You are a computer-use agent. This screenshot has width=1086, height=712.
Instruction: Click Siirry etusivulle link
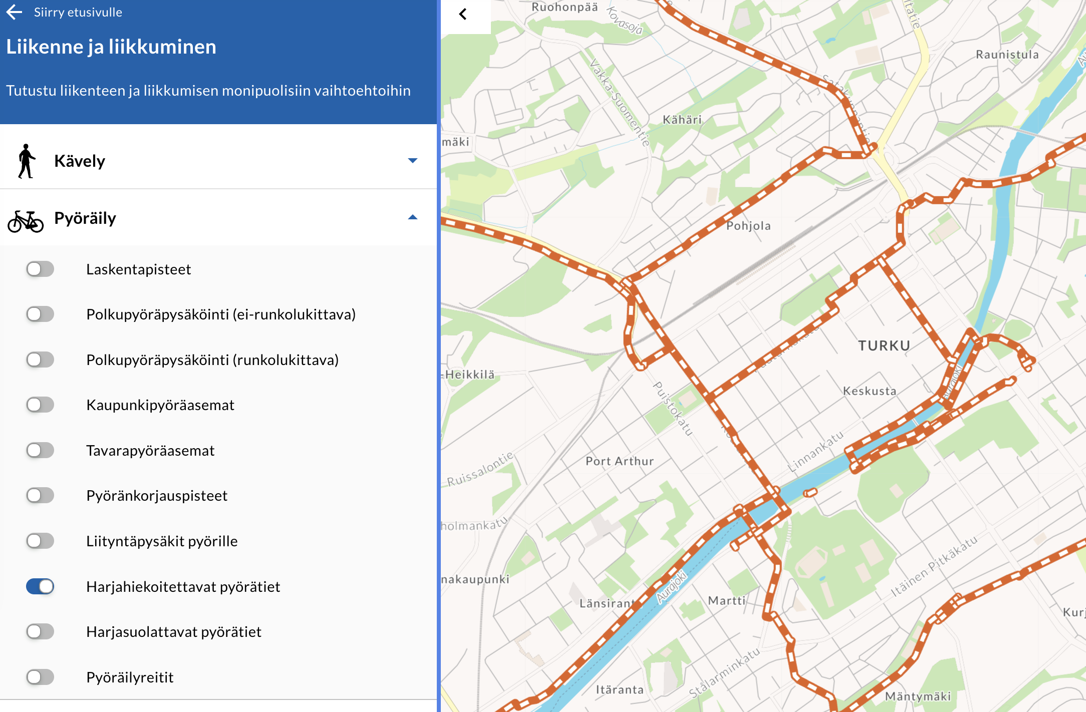pyautogui.click(x=78, y=12)
